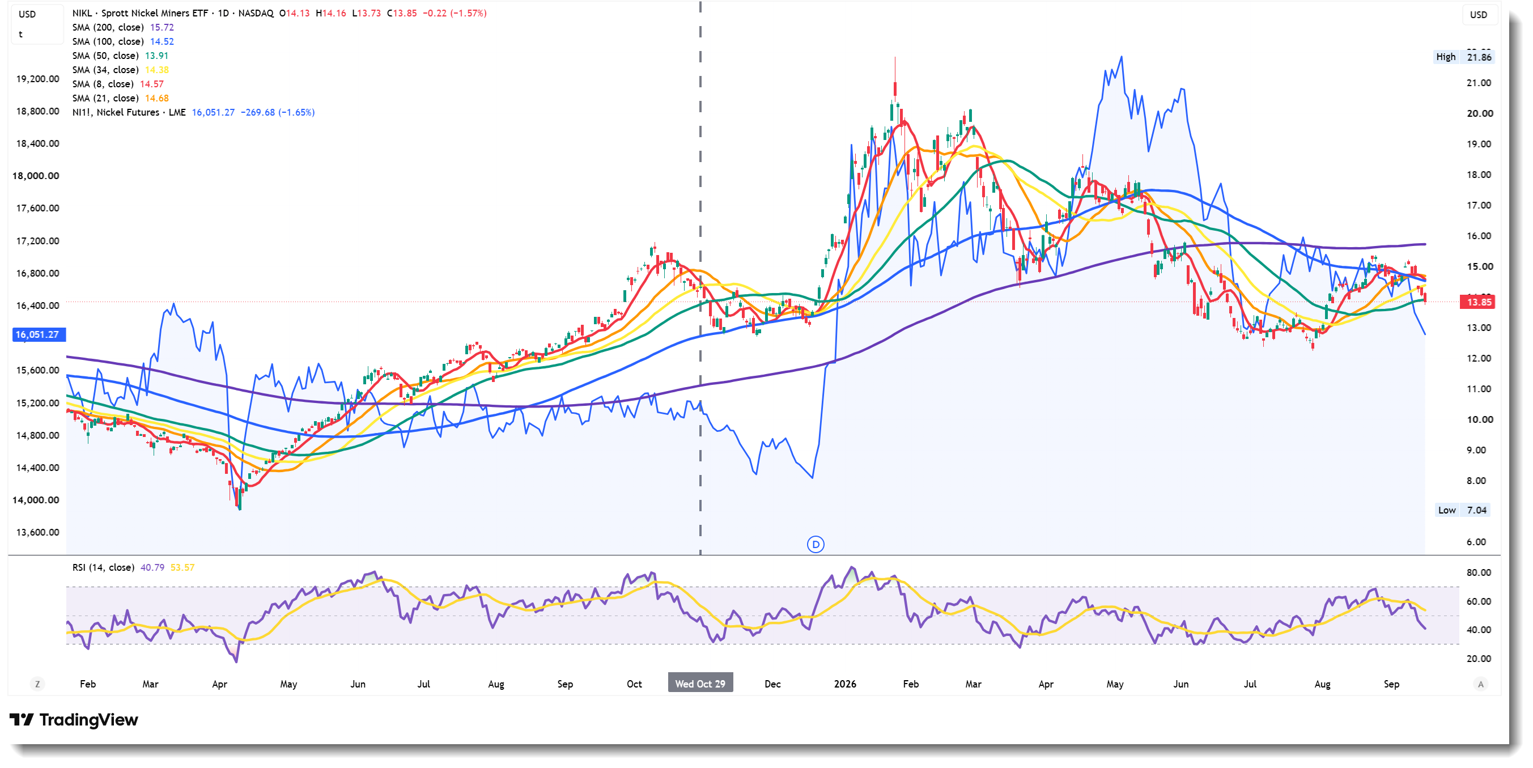Click the High 21.86 price label

1463,57
